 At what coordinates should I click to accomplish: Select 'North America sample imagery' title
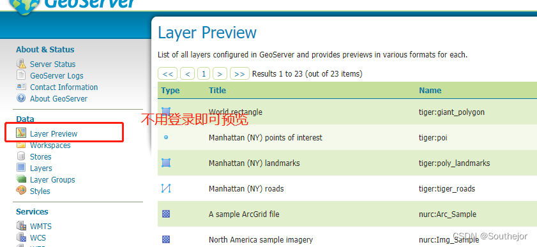[261, 239]
